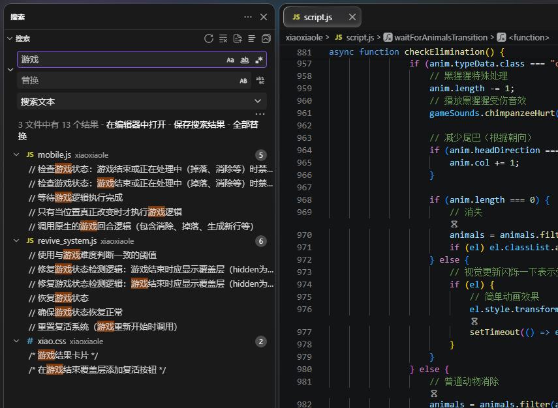
Task: Collapse xiao.css search results
Action: (x=16, y=341)
